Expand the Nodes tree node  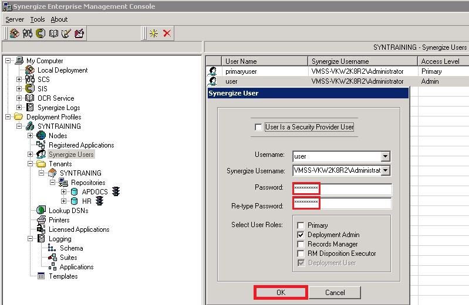pyautogui.click(x=30, y=135)
